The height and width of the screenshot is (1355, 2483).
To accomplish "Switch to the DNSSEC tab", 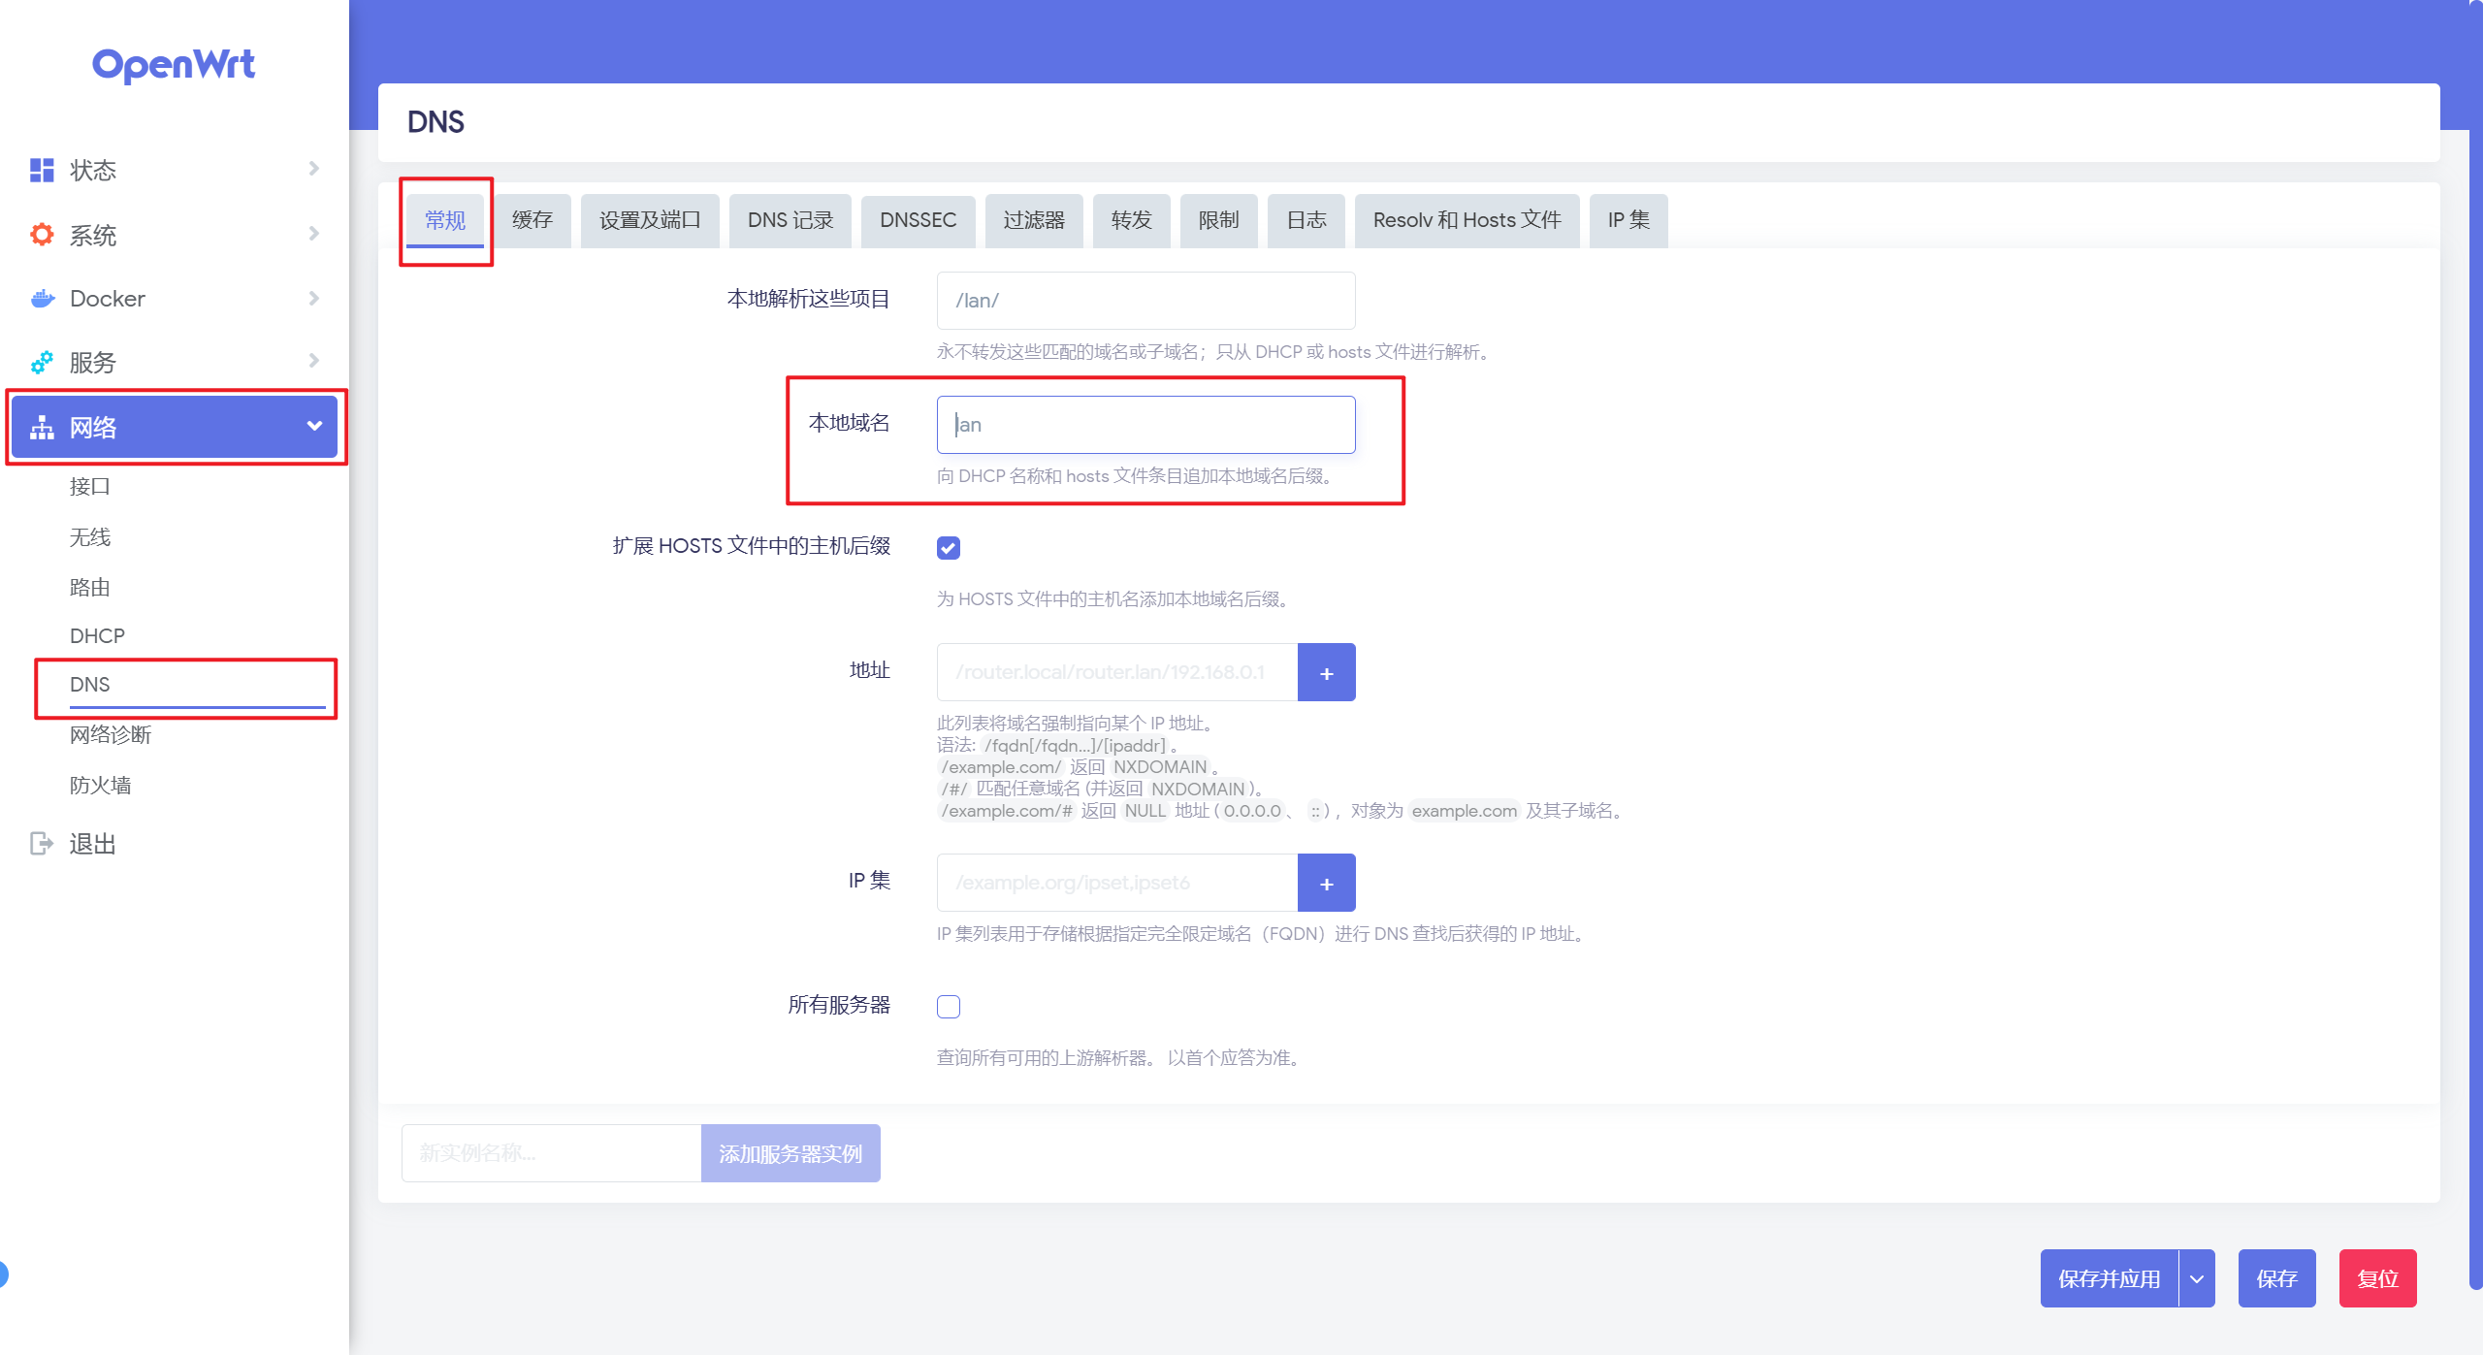I will point(918,220).
